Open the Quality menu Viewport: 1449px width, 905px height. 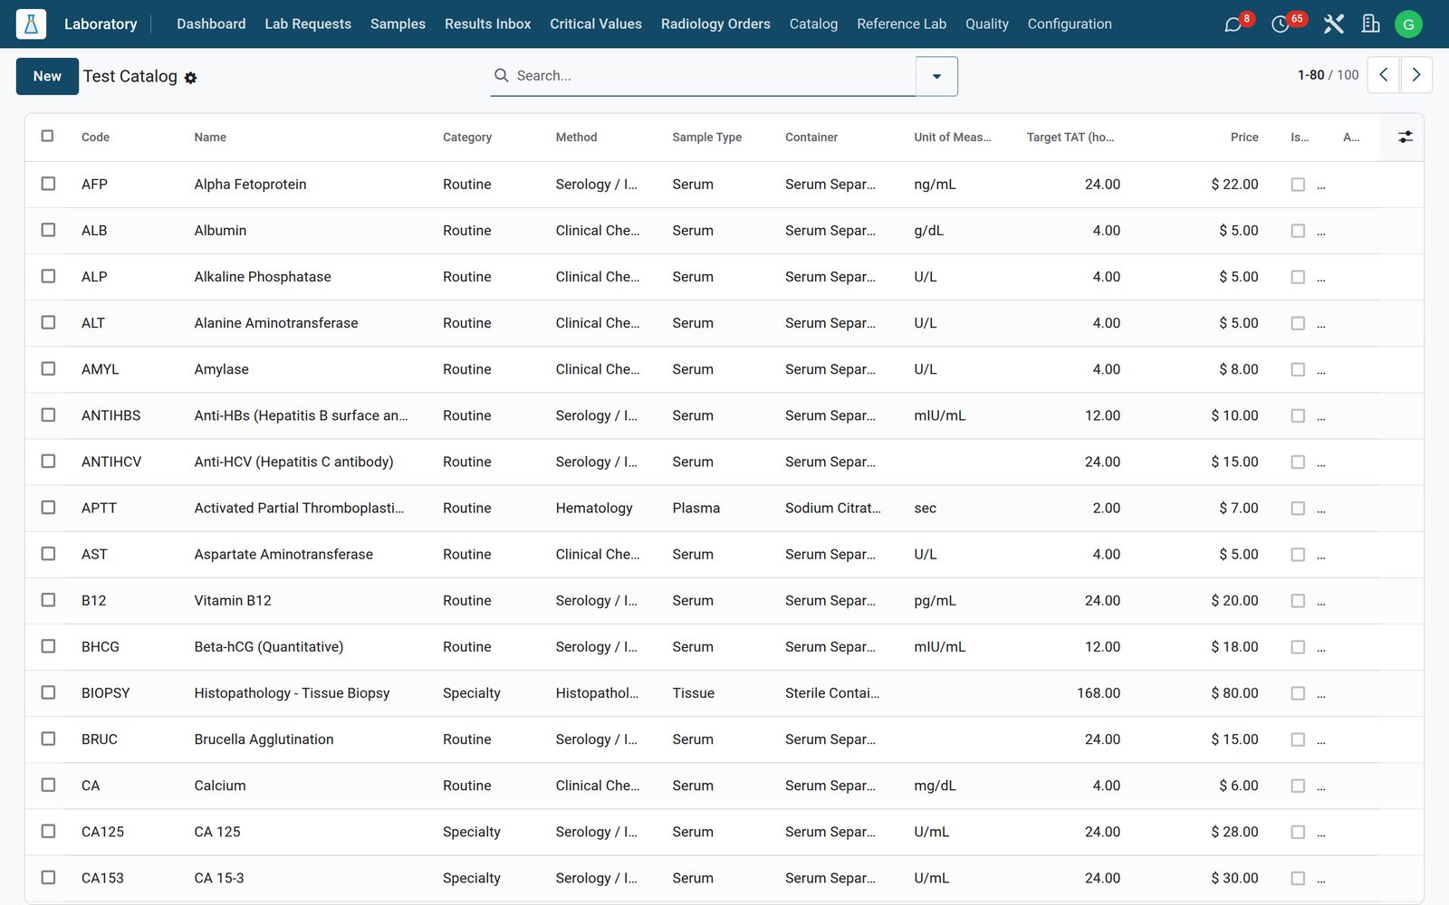[986, 24]
